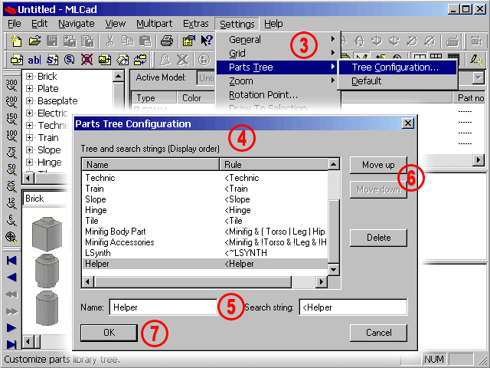Set zoom to 25 percent icon
Image resolution: width=490 pixels, height=368 pixels.
(11, 186)
